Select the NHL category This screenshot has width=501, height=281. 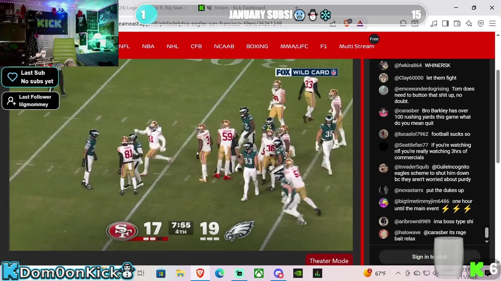(173, 46)
